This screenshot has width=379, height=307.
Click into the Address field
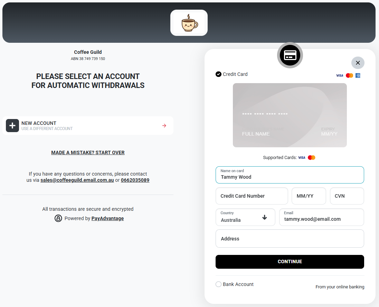(x=290, y=238)
